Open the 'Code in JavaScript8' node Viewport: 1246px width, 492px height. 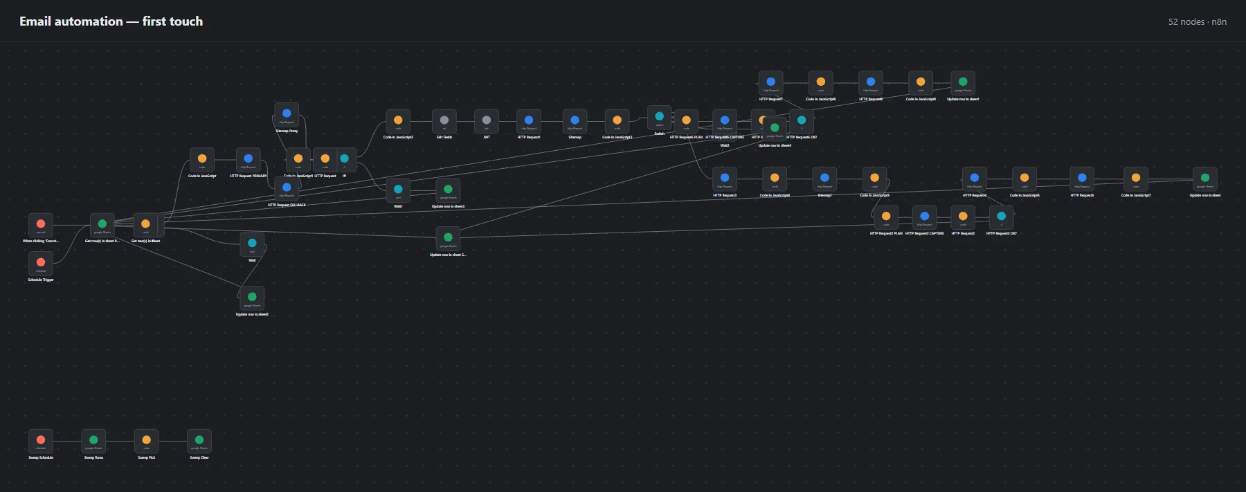(x=821, y=84)
